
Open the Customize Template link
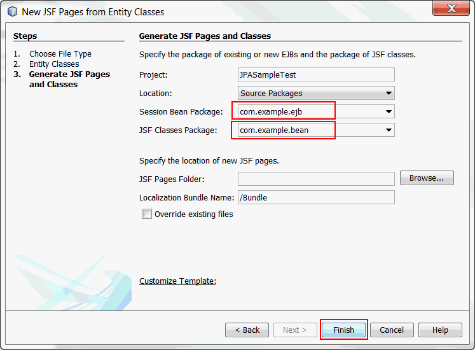pos(177,281)
